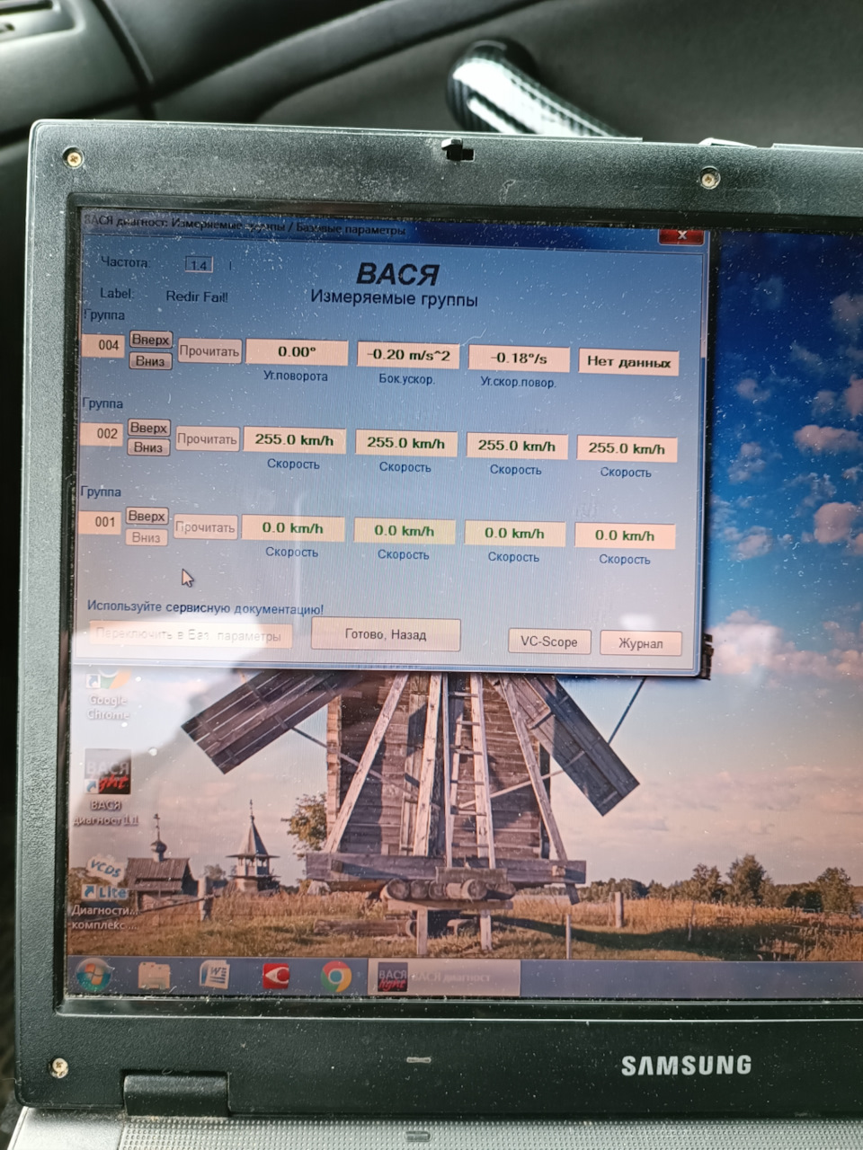Click the Уг.скор.повор. label
Screen dimensions: 863x1150
point(518,382)
